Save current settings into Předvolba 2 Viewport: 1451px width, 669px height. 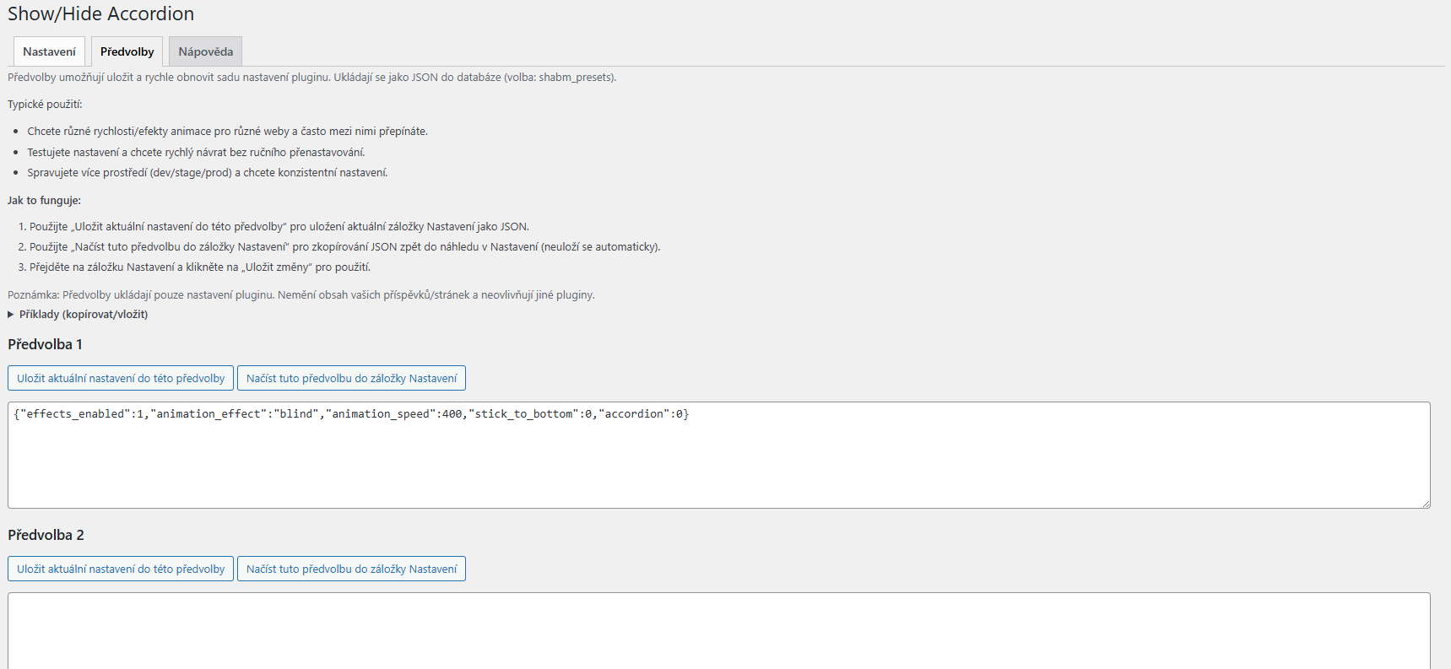121,569
